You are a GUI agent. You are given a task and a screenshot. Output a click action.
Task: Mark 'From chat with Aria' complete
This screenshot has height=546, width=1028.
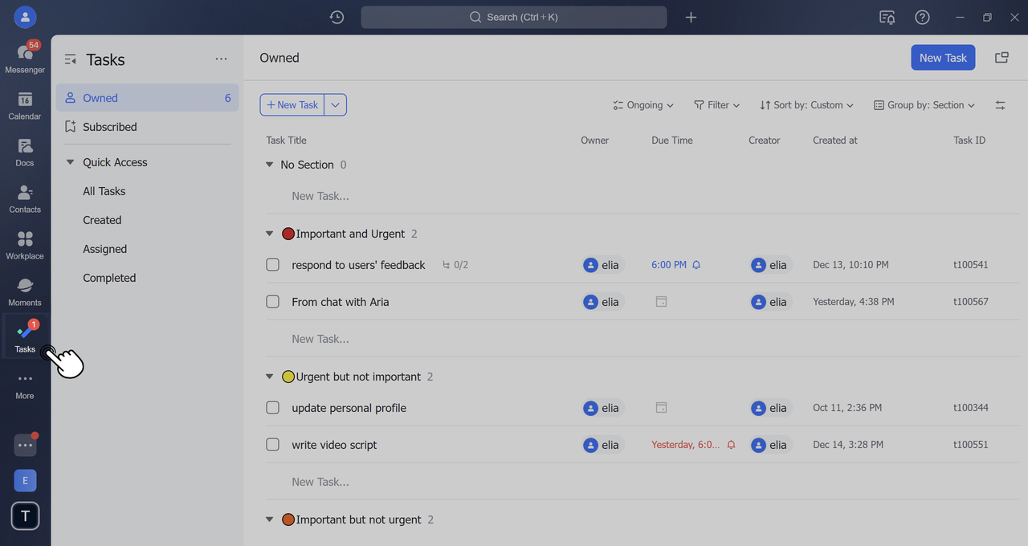tap(273, 302)
